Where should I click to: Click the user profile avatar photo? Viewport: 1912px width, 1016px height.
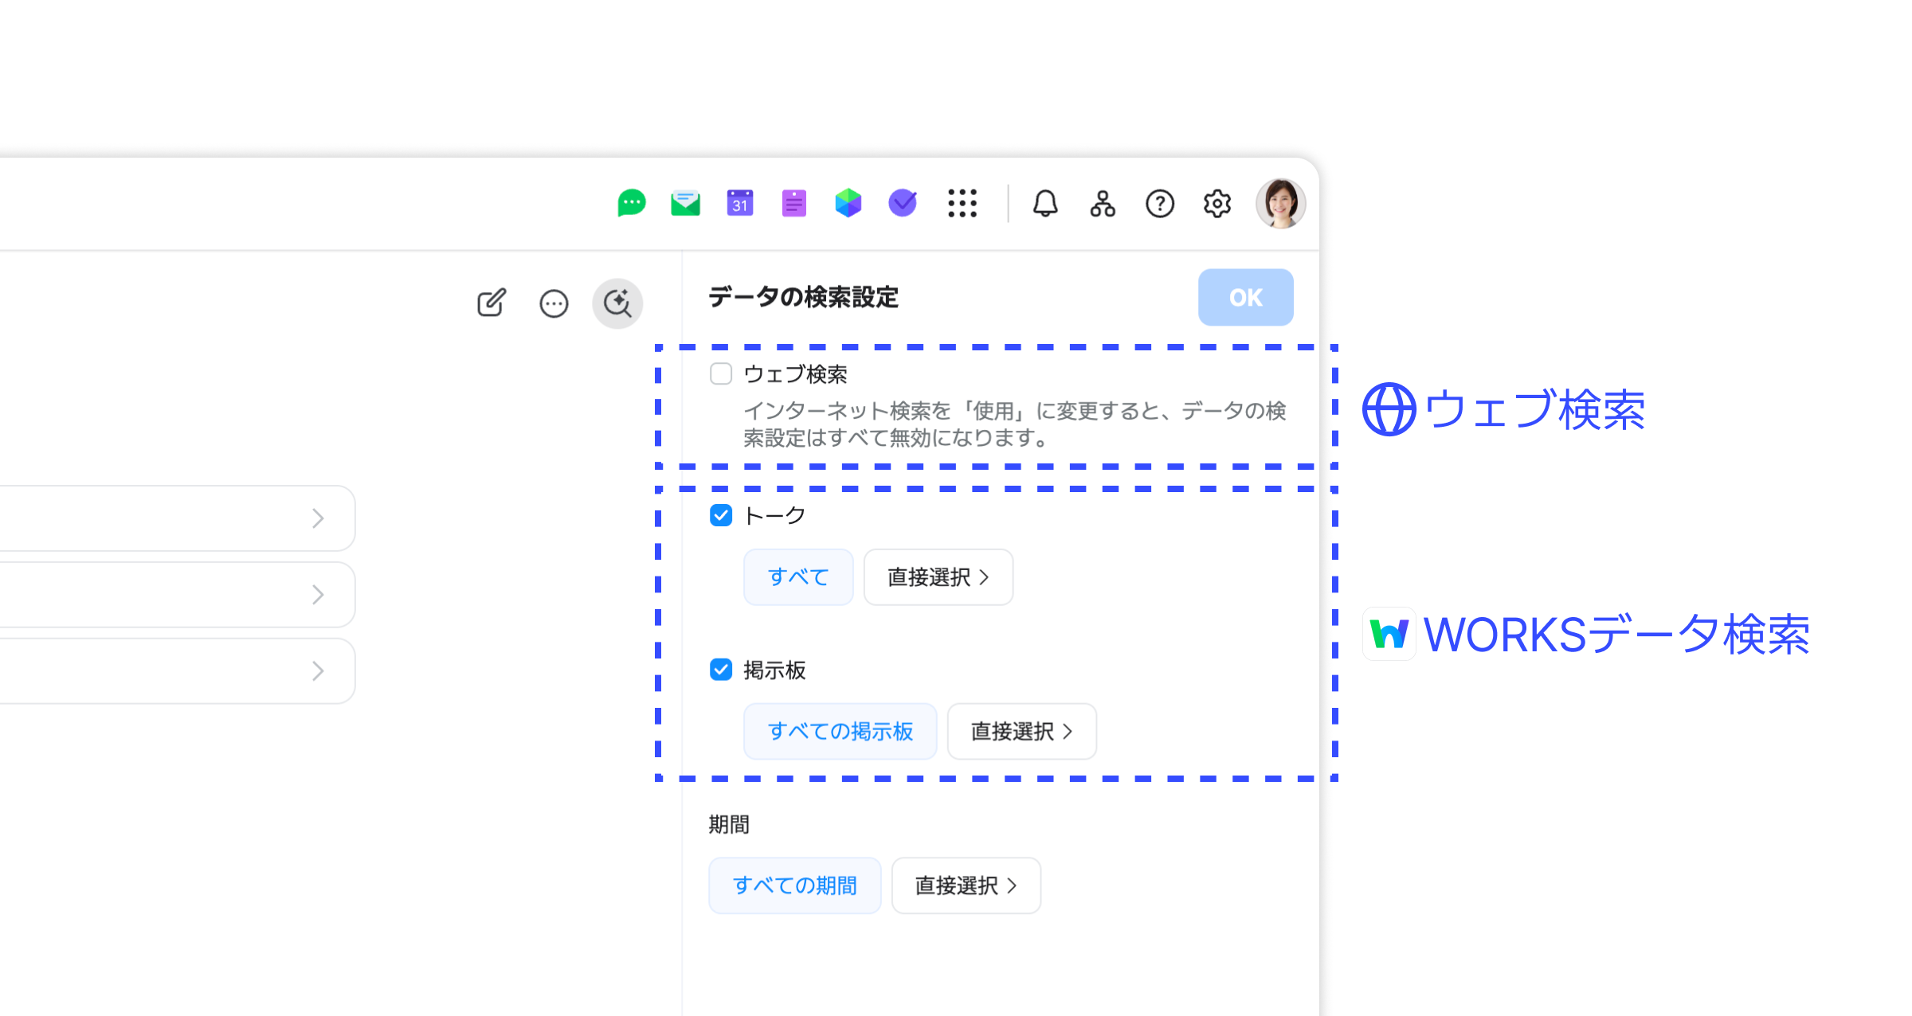click(x=1280, y=204)
